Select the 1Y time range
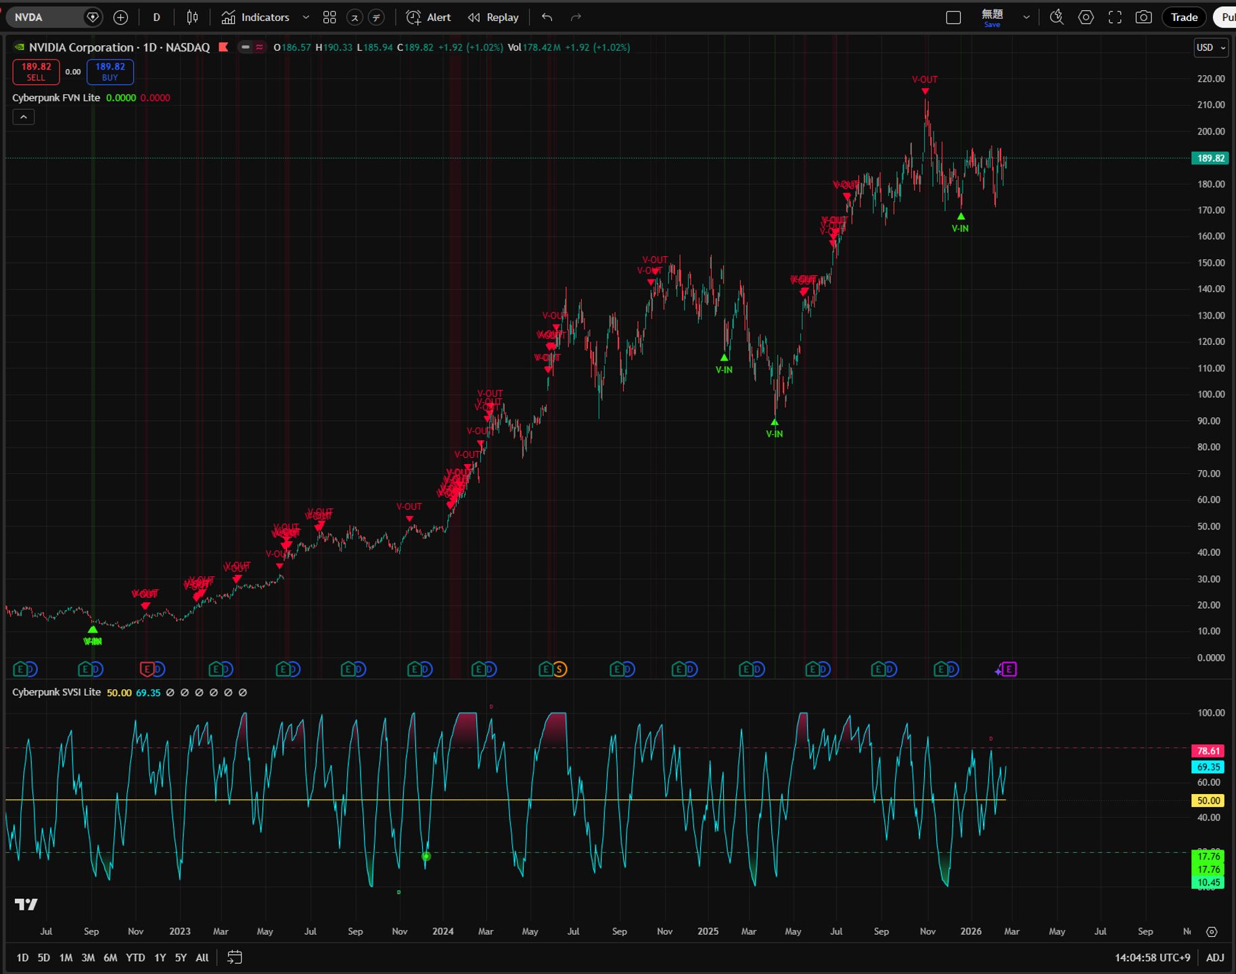Viewport: 1236px width, 974px height. (x=160, y=957)
